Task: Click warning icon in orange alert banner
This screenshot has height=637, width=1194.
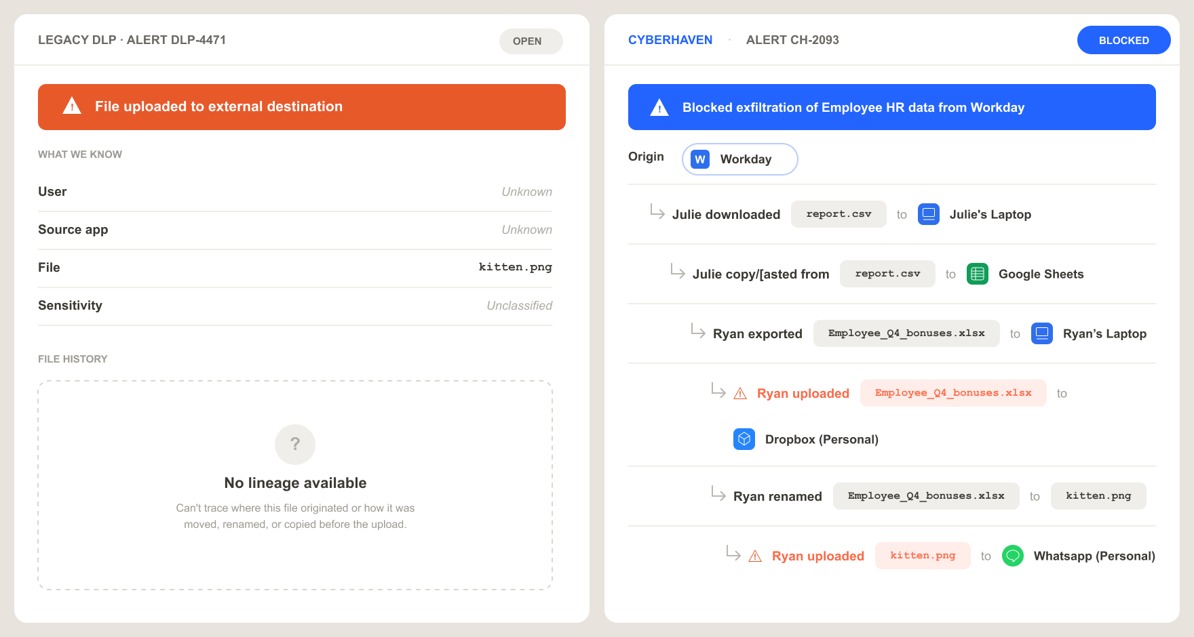Action: [72, 106]
